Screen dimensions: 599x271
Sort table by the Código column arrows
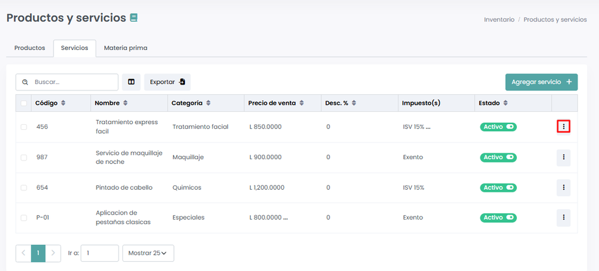coord(63,103)
